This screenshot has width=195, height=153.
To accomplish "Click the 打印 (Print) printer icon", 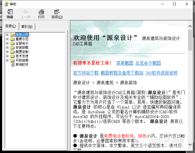I will point(41,12).
